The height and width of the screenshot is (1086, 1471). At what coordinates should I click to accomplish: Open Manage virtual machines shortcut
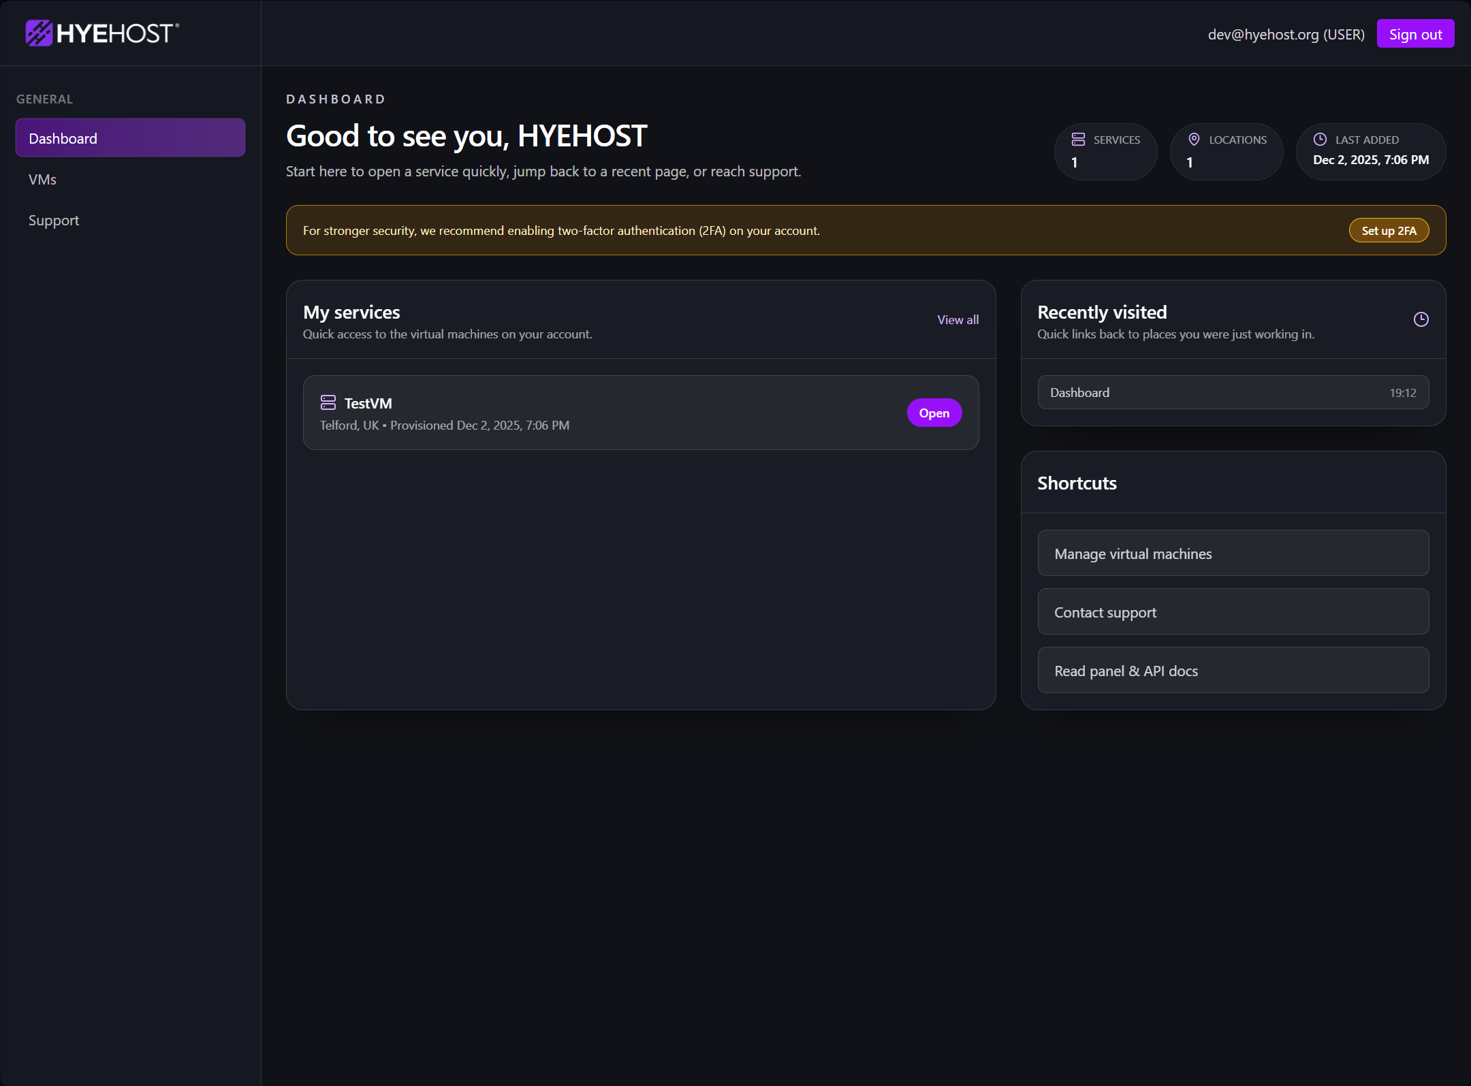(x=1233, y=553)
